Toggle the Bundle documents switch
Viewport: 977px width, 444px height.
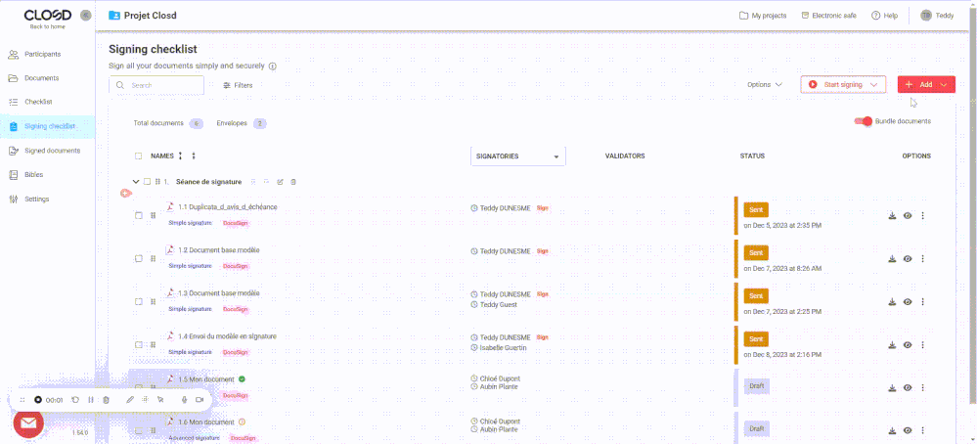click(863, 121)
